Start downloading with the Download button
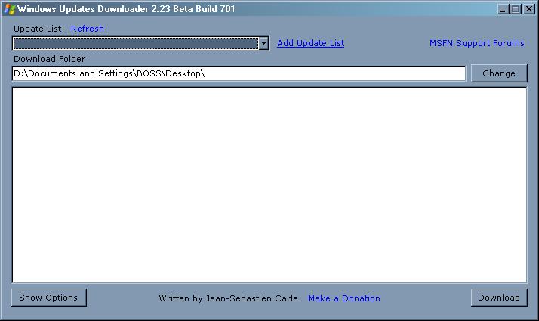The image size is (539, 321). pos(498,298)
